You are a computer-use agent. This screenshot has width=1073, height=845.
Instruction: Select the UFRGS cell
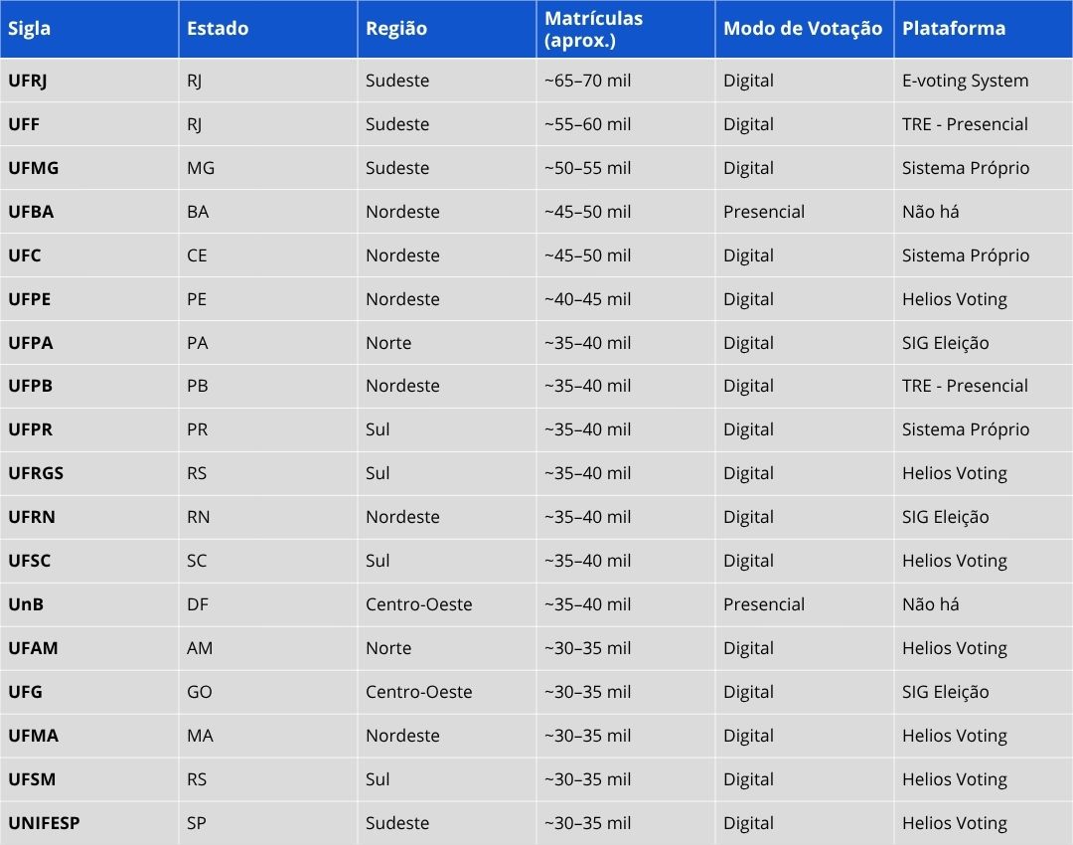point(36,473)
